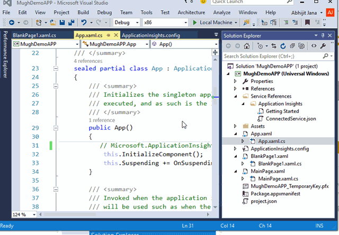Click the comment-out lines toolbar icon
The height and width of the screenshot is (235, 339).
pyautogui.click(x=286, y=22)
